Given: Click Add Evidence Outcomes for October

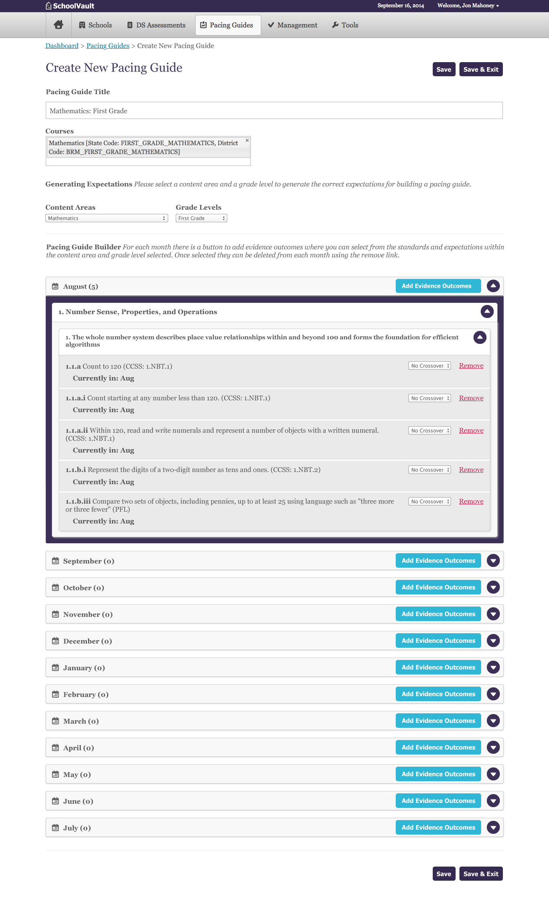Looking at the screenshot, I should click(x=438, y=588).
